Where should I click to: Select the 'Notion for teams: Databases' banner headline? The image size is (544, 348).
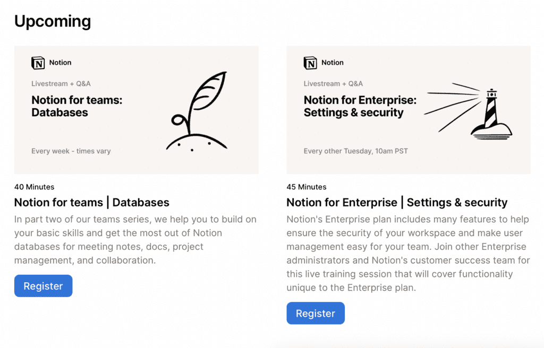click(76, 106)
